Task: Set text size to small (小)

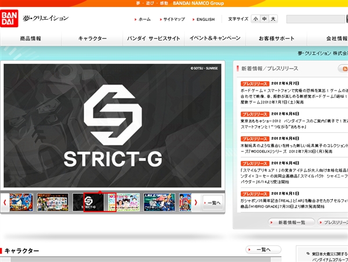Action: [255, 19]
